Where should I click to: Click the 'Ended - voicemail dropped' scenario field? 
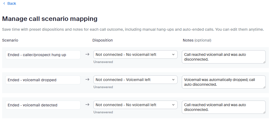click(x=43, y=80)
